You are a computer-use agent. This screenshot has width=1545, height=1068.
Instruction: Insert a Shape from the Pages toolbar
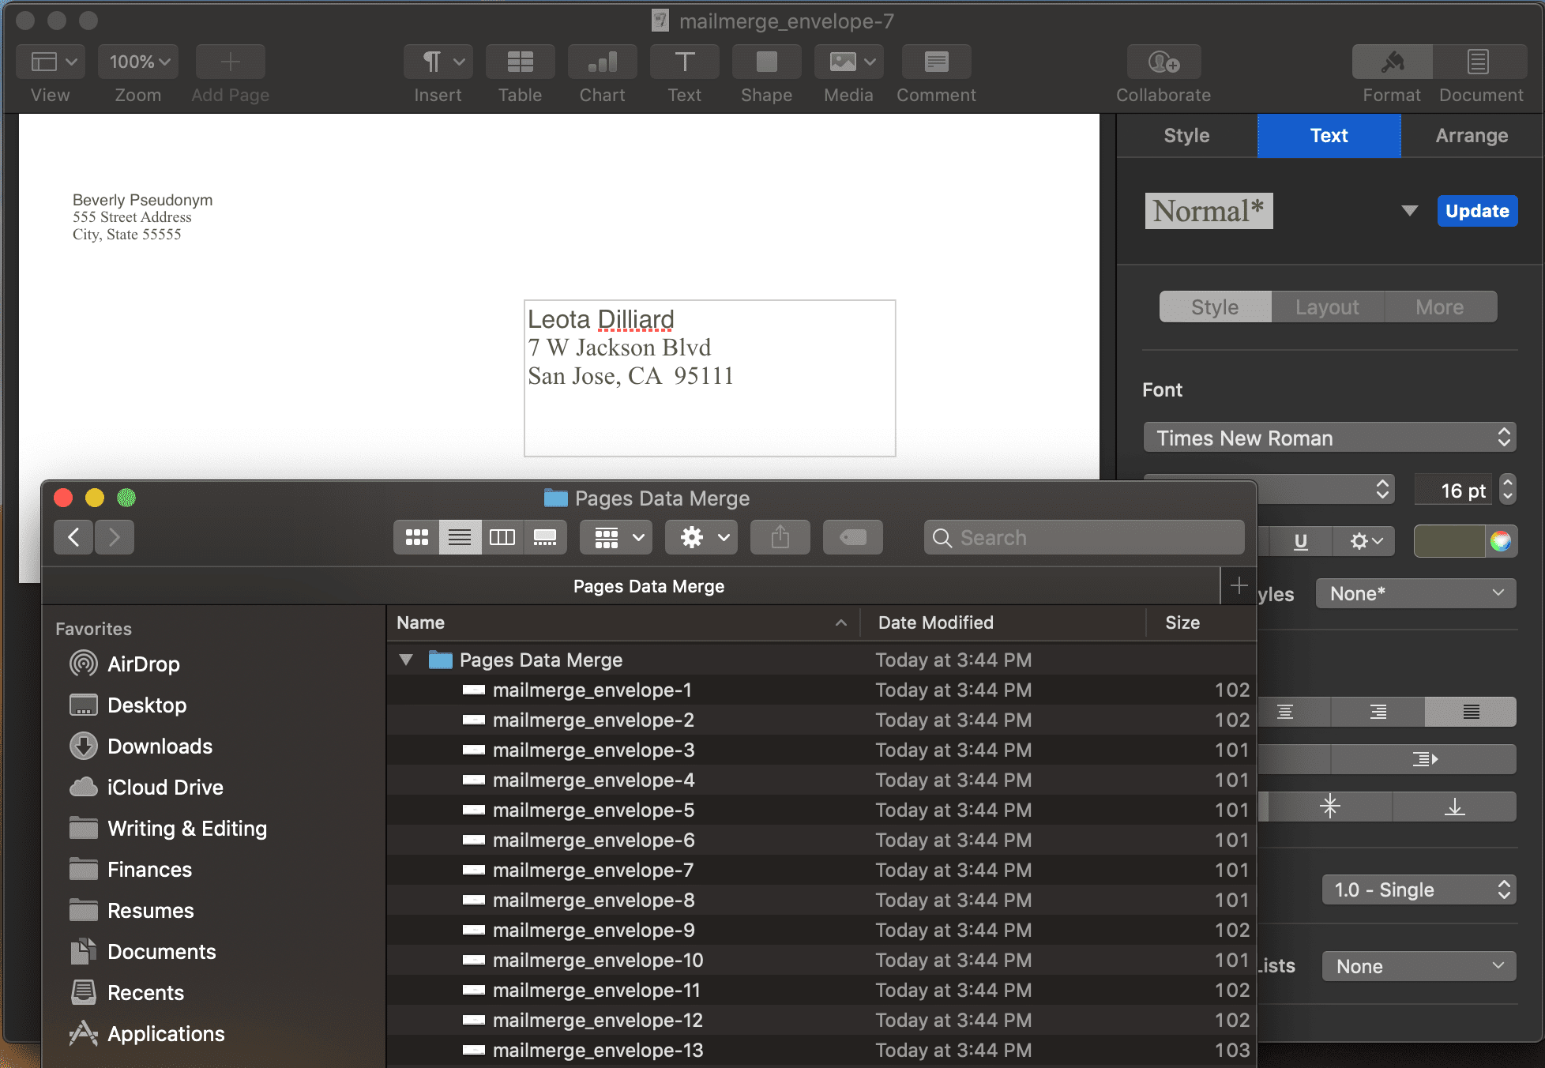pyautogui.click(x=767, y=62)
